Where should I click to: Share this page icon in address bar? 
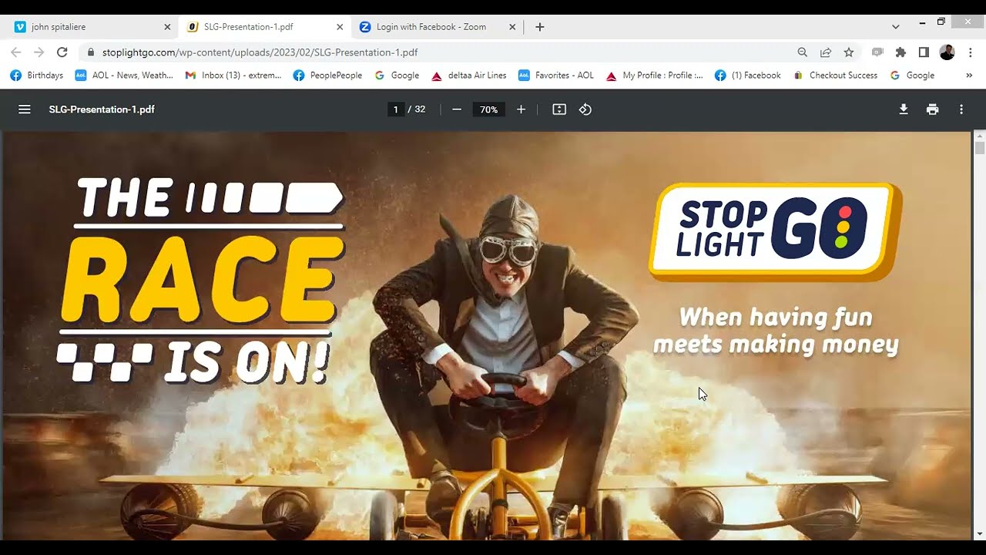point(826,52)
